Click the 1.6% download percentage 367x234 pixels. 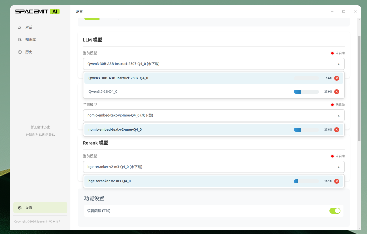click(329, 78)
